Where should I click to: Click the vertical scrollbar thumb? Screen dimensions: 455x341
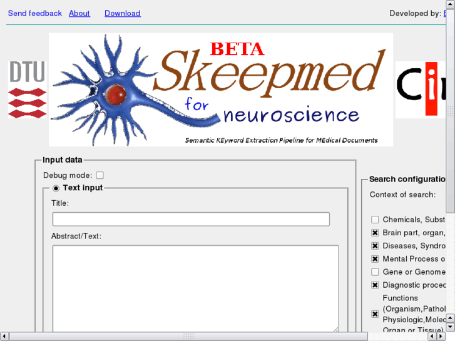[x=451, y=111]
